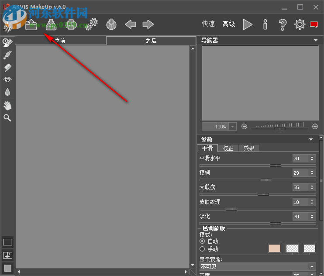Click the publish globe icon
The height and width of the screenshot is (276, 324).
pyautogui.click(x=111, y=24)
